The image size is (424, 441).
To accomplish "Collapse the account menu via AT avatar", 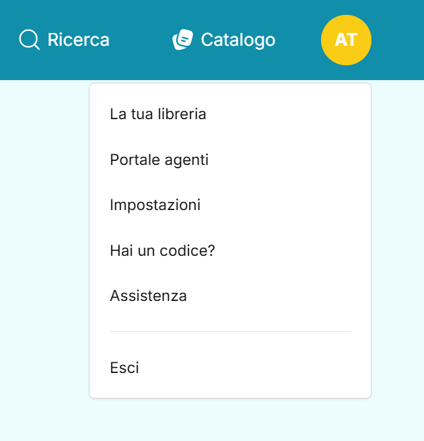I will click(346, 40).
